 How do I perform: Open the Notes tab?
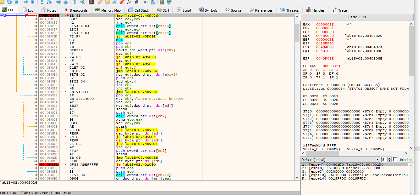48,10
